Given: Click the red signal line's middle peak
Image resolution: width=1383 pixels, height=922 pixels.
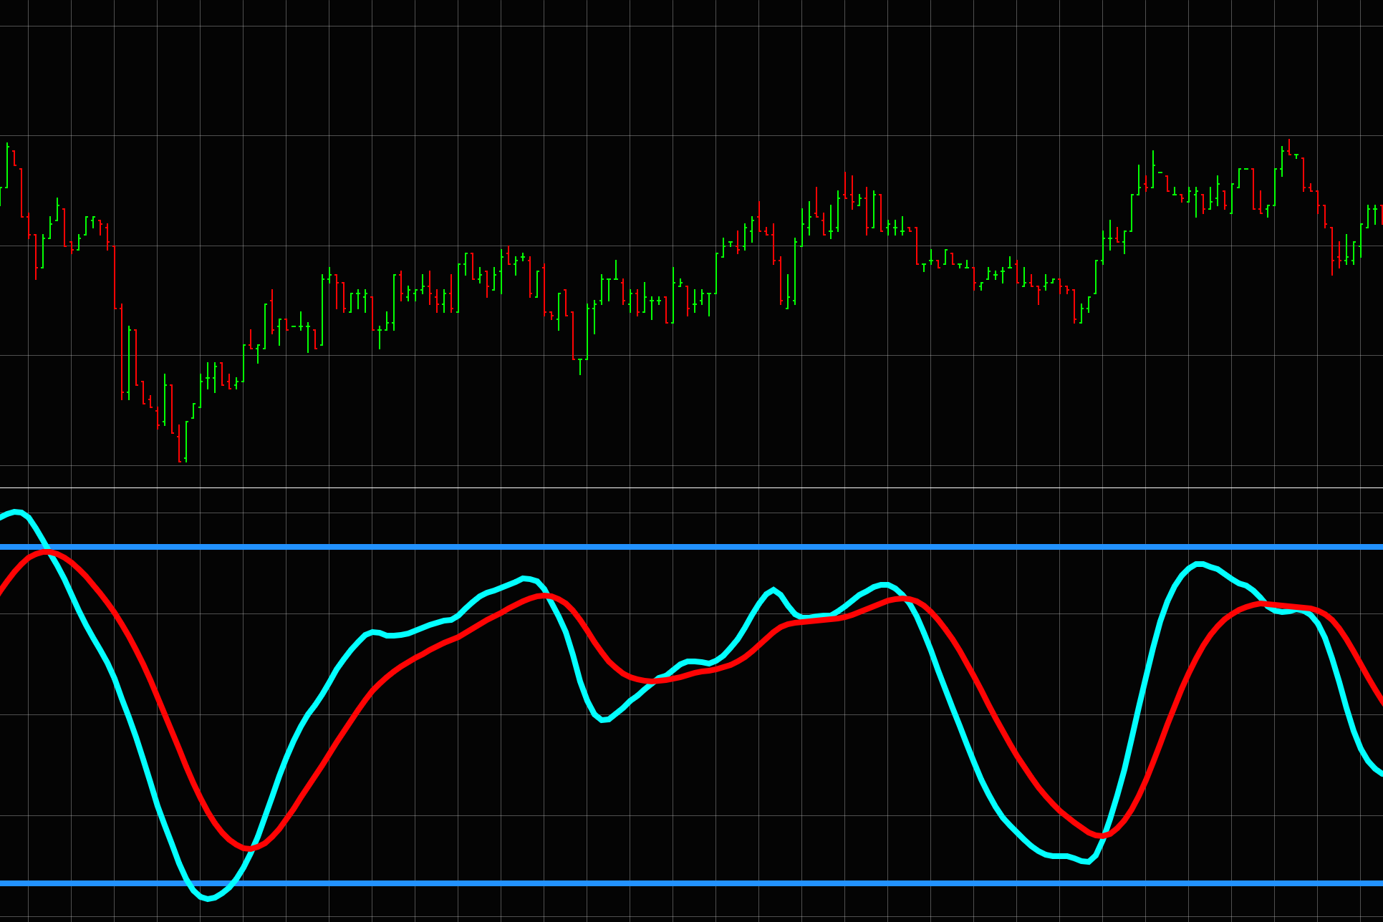Looking at the screenshot, I should (x=542, y=596).
